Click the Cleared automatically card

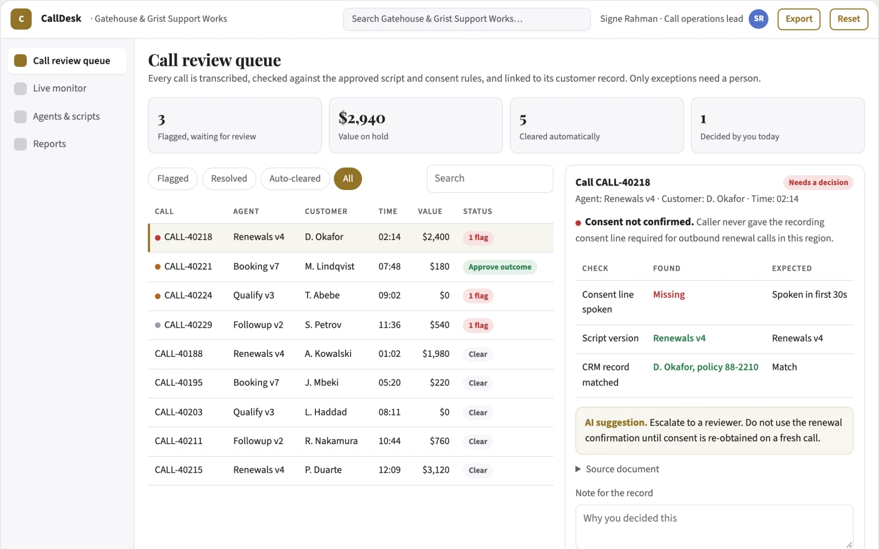tap(597, 125)
